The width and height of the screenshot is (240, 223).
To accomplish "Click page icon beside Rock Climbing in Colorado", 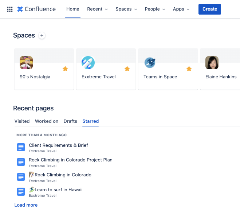I will [x=21, y=177].
